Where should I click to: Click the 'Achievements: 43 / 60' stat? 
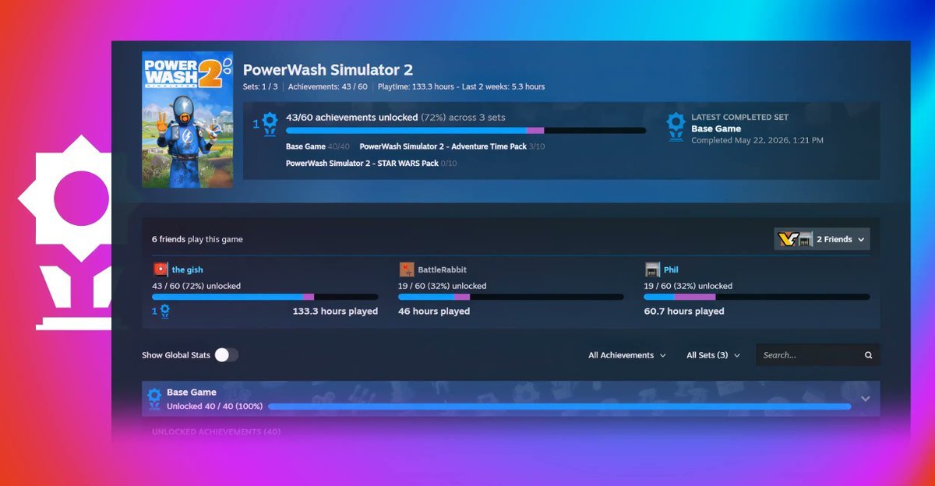328,86
